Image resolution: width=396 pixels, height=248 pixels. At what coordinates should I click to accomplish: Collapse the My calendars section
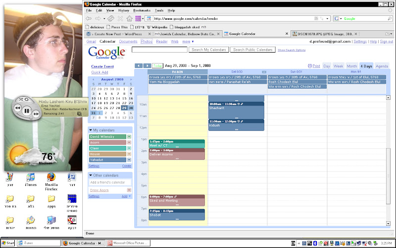click(91, 130)
